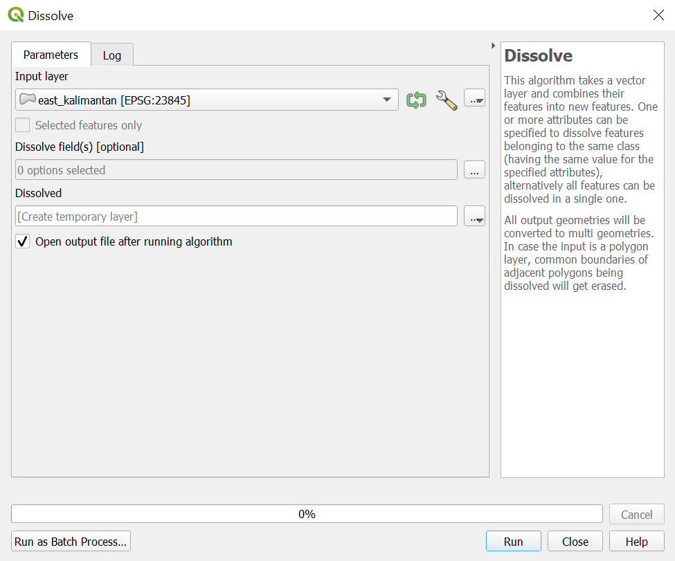Click Run as Batch Process button
The image size is (675, 561).
[71, 542]
